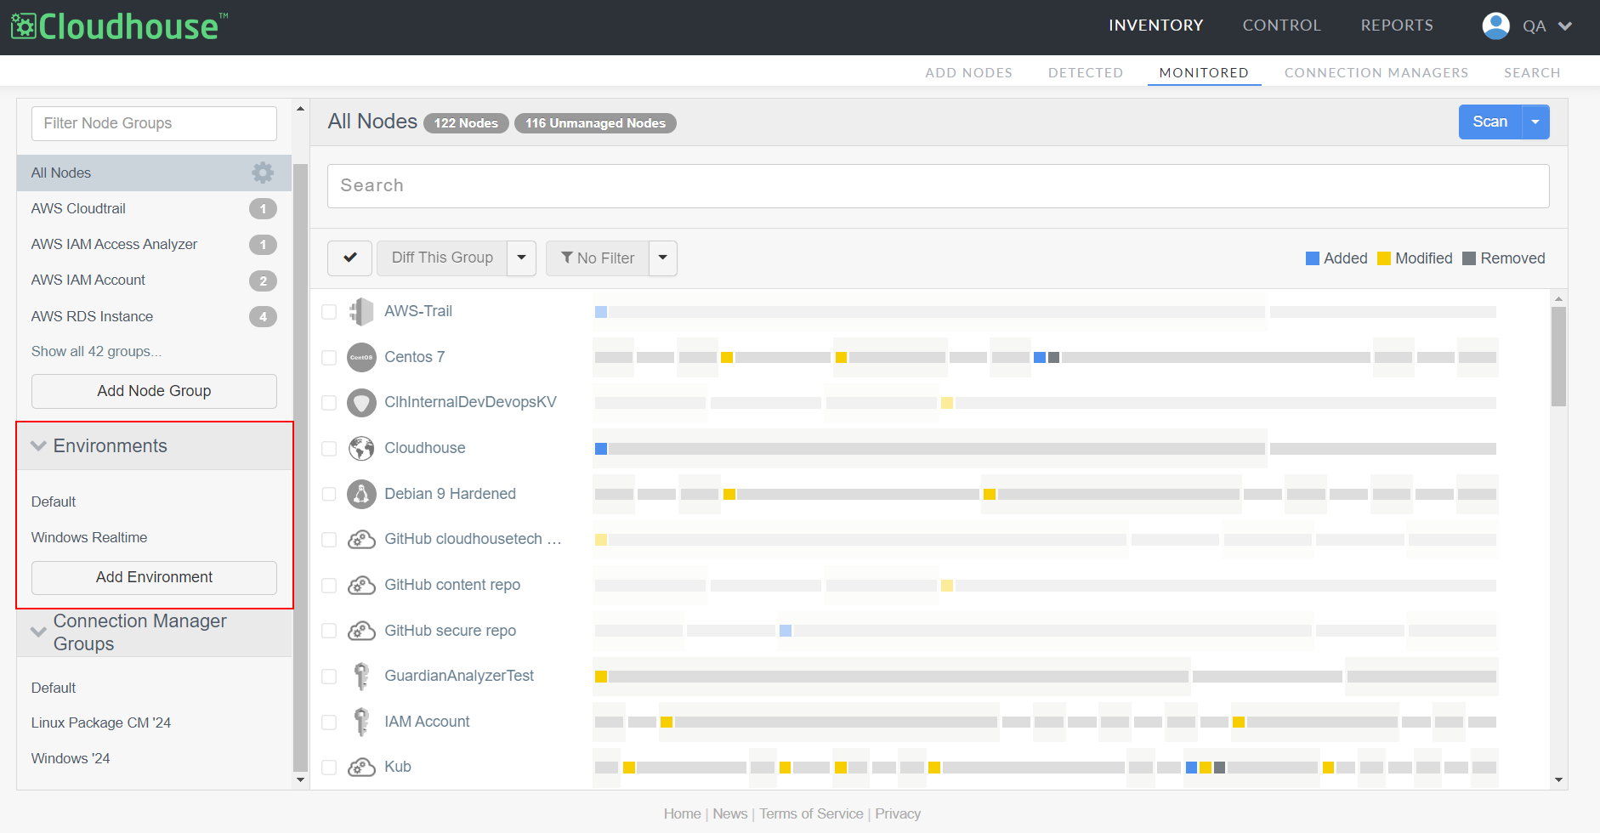Open the QA account menu chevron
This screenshot has width=1600, height=833.
pyautogui.click(x=1565, y=26)
